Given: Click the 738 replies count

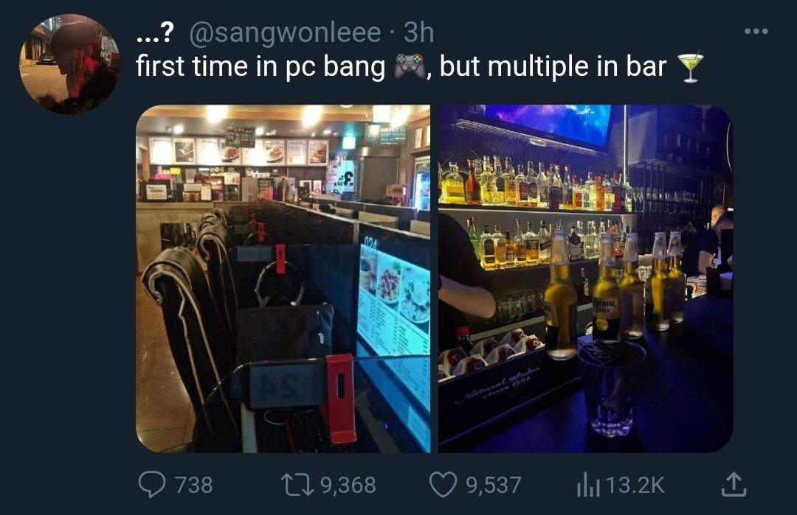Looking at the screenshot, I should point(193,485).
